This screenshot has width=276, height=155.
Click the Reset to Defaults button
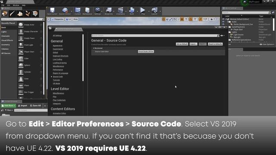coord(215,44)
